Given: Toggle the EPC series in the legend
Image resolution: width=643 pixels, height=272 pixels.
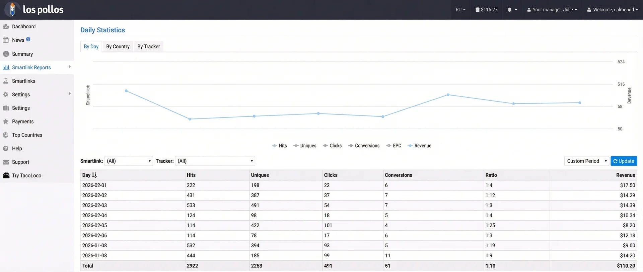Looking at the screenshot, I should click(394, 146).
